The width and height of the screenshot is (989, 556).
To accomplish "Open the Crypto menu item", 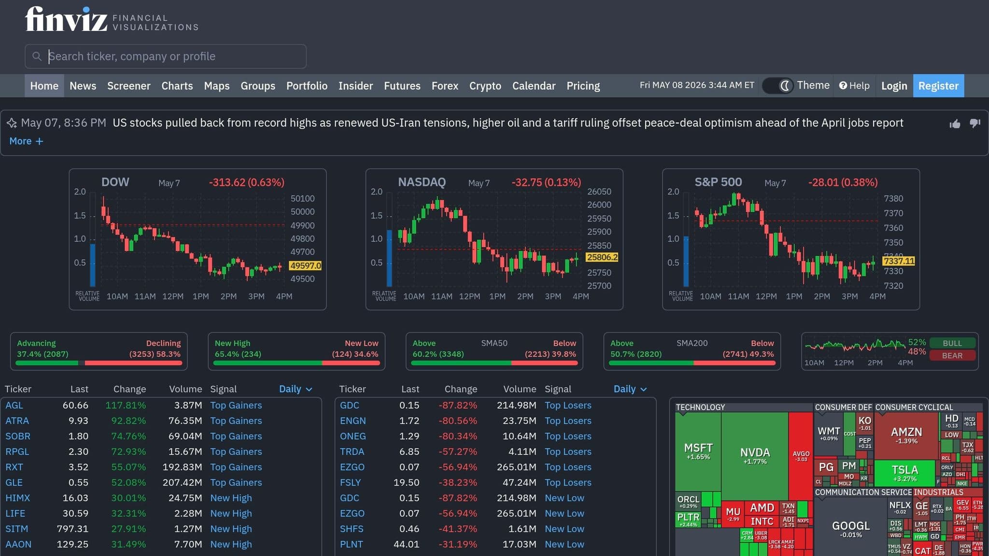I will pos(485,86).
